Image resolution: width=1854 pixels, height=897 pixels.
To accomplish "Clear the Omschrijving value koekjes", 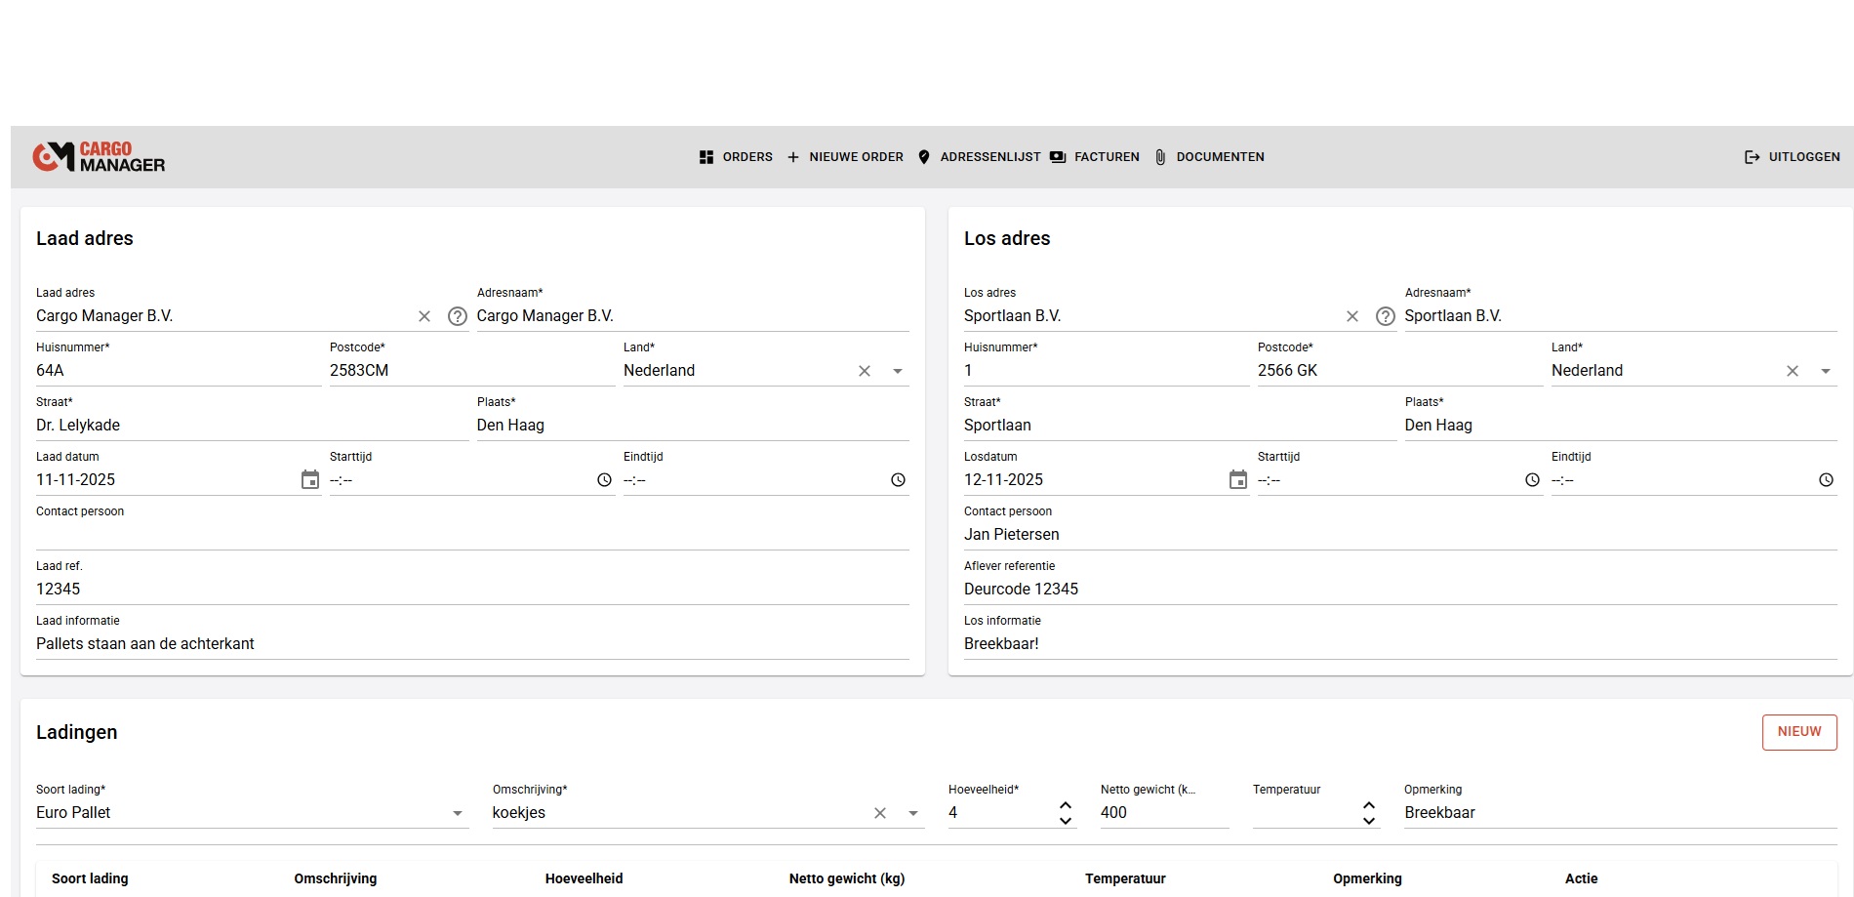I will coord(880,813).
